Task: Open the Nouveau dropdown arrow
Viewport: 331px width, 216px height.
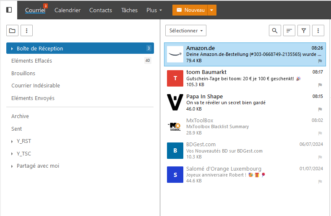Action: point(212,10)
